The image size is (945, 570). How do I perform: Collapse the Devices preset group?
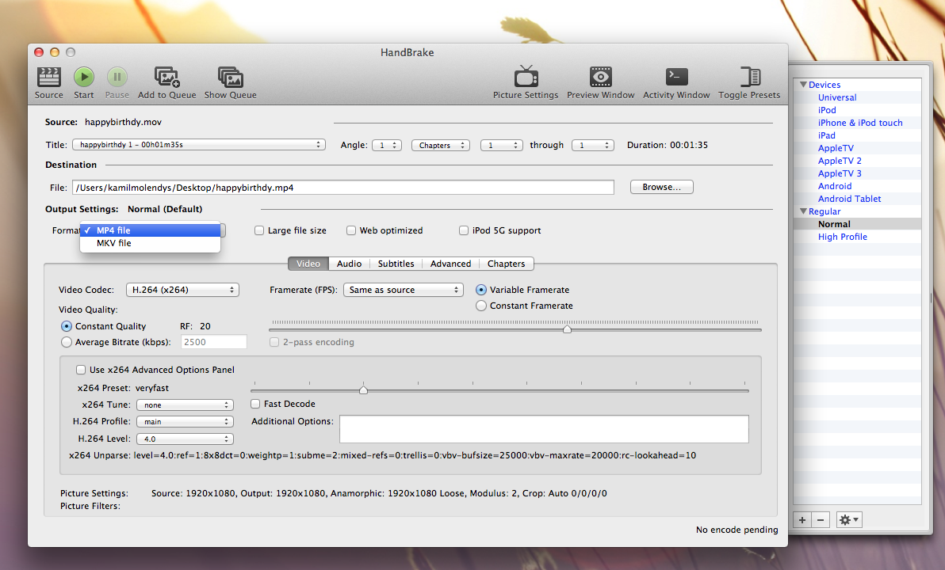803,85
